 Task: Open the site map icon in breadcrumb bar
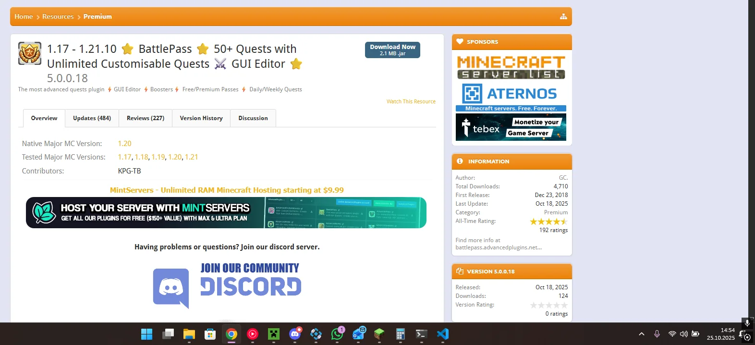[563, 16]
